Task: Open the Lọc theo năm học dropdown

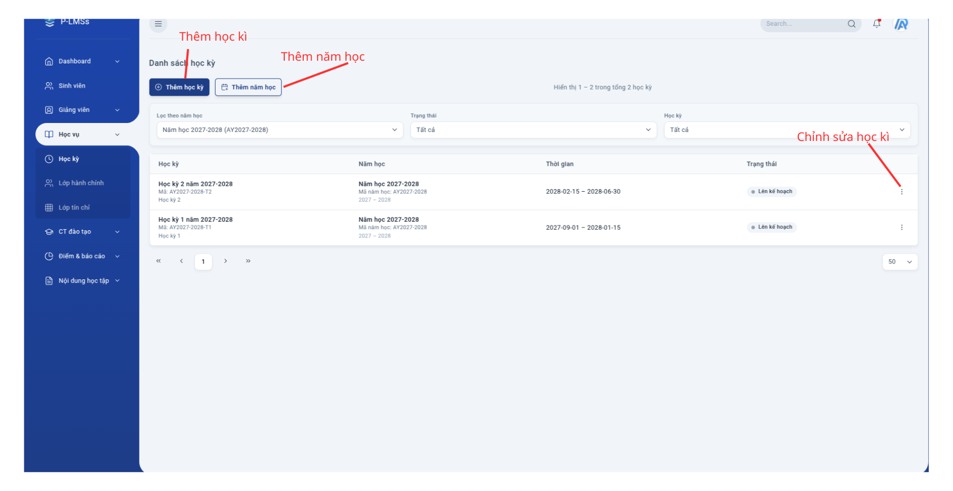Action: tap(280, 130)
